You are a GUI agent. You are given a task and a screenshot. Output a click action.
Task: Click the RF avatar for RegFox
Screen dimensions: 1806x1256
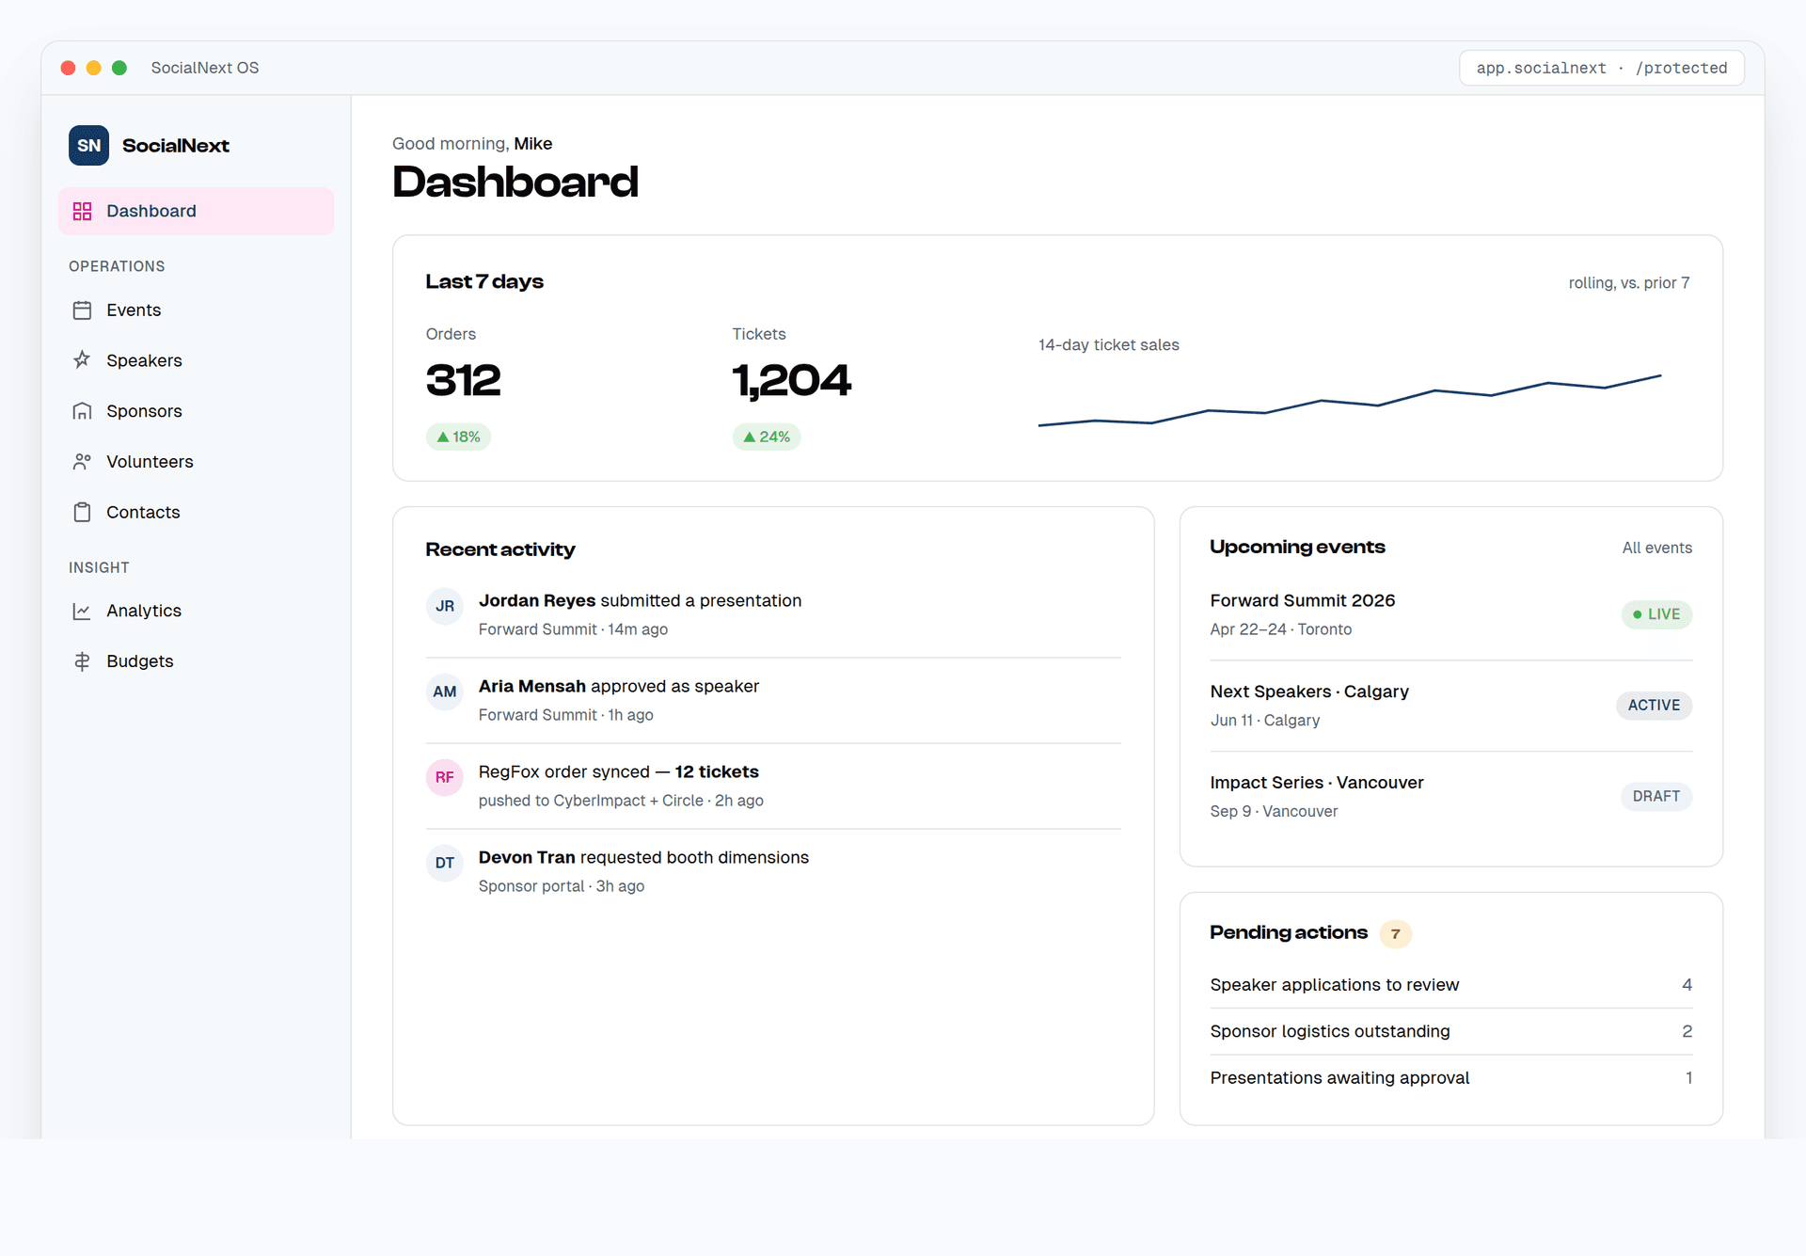[445, 777]
